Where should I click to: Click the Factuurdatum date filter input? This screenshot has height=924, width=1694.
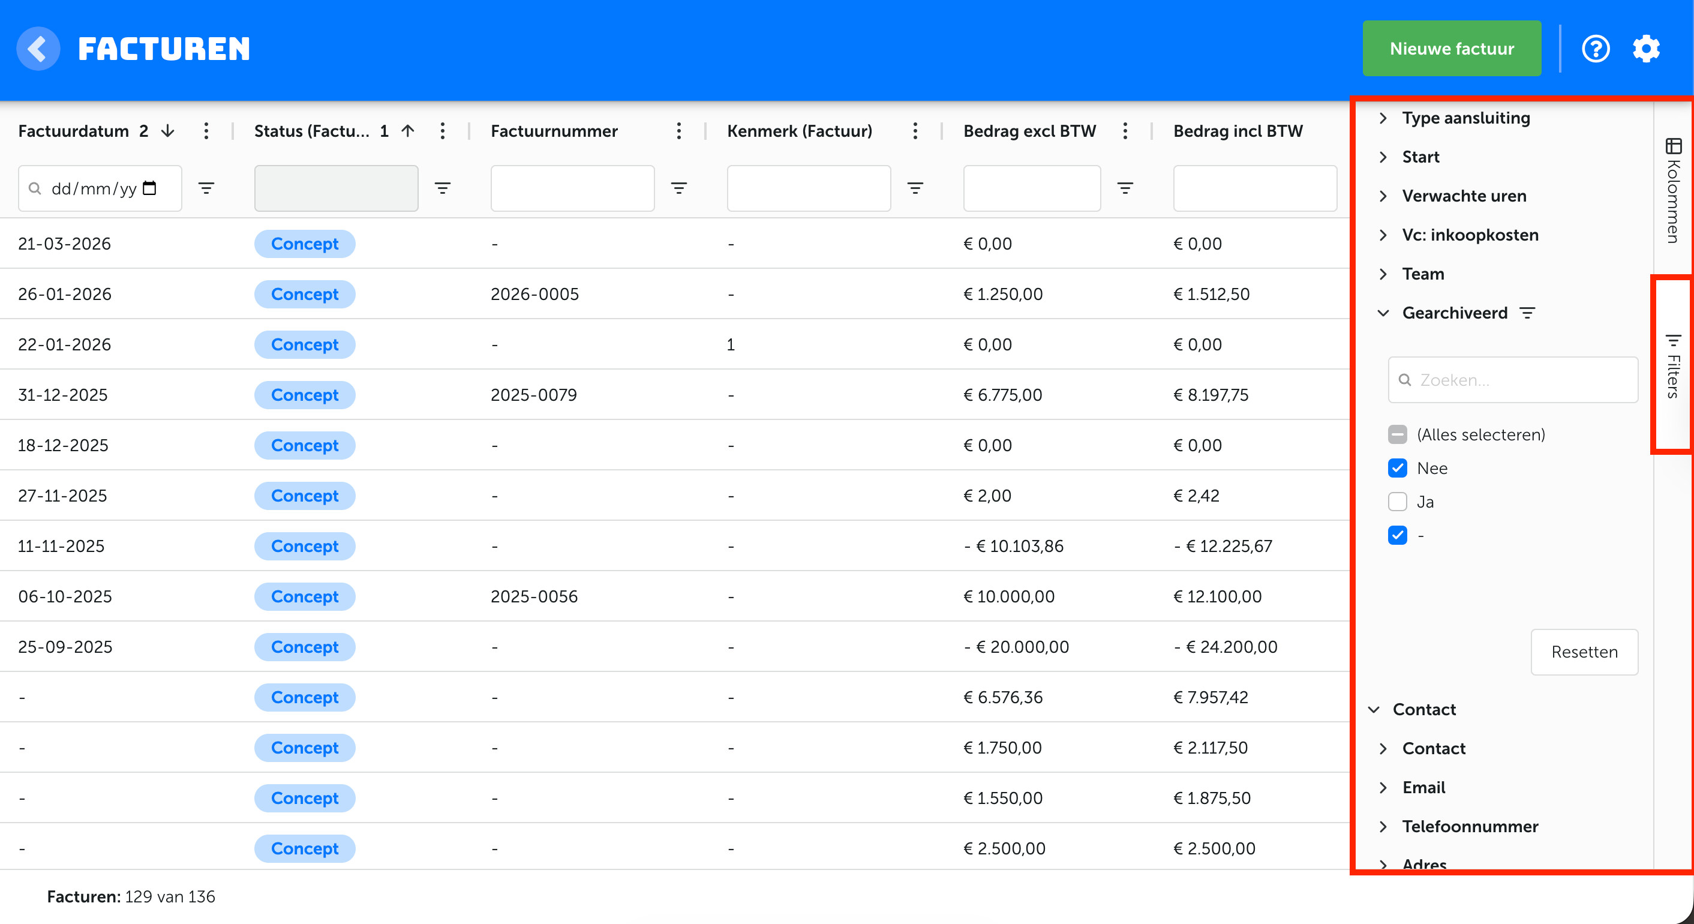tap(100, 188)
